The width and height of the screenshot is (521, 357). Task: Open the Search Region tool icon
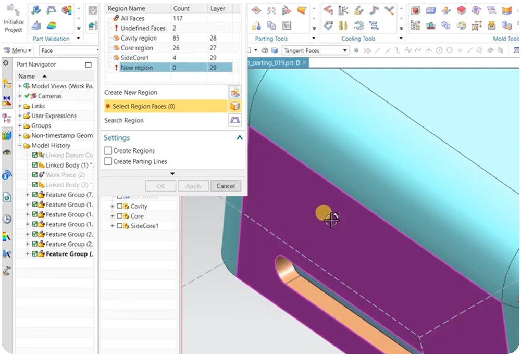click(235, 120)
